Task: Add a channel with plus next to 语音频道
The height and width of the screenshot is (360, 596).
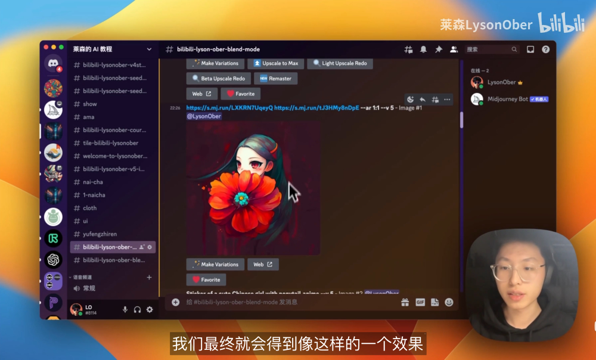Action: tap(150, 278)
